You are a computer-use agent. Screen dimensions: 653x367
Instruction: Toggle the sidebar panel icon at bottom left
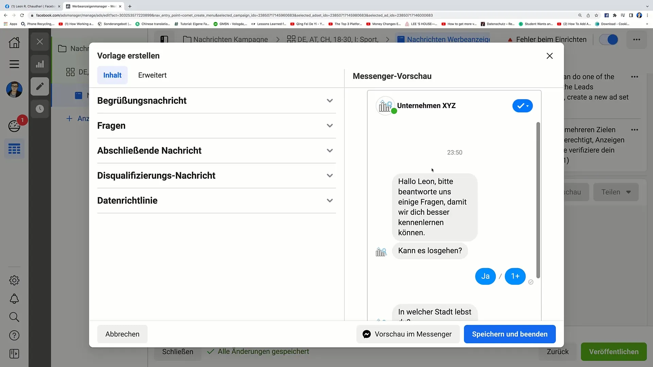[x=14, y=354]
